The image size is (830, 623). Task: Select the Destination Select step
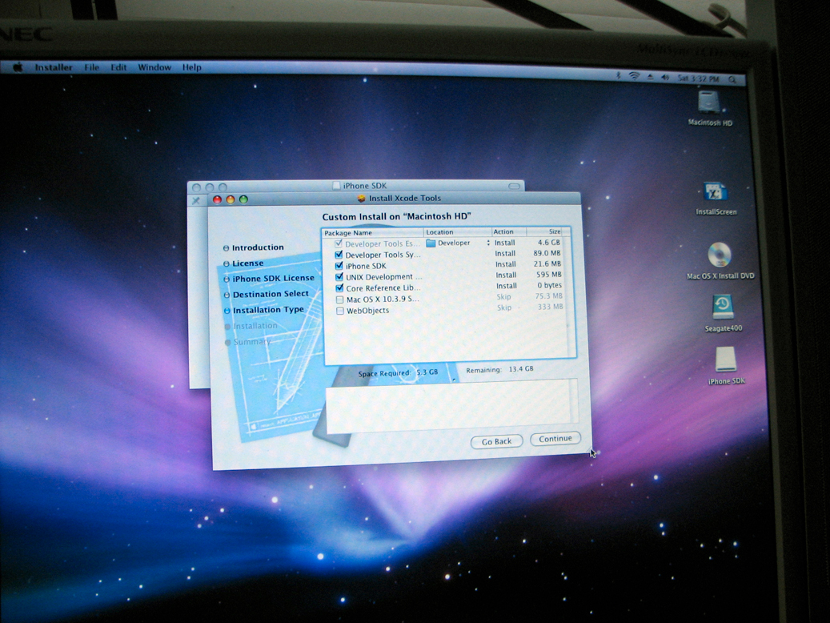[271, 294]
